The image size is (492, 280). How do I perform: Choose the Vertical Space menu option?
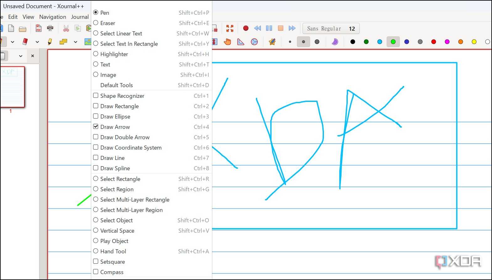pos(151,230)
